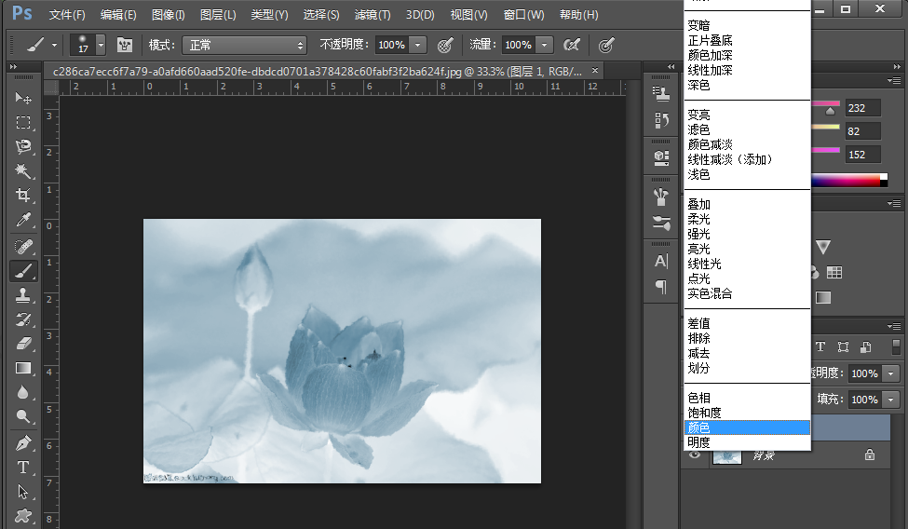The width and height of the screenshot is (908, 529).
Task: Select the Move tool
Action: point(23,99)
